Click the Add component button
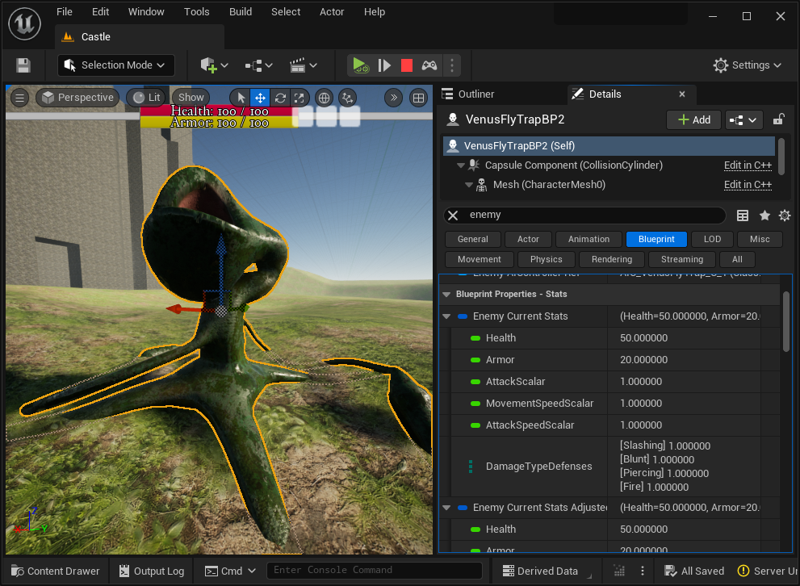The image size is (800, 586). point(694,119)
